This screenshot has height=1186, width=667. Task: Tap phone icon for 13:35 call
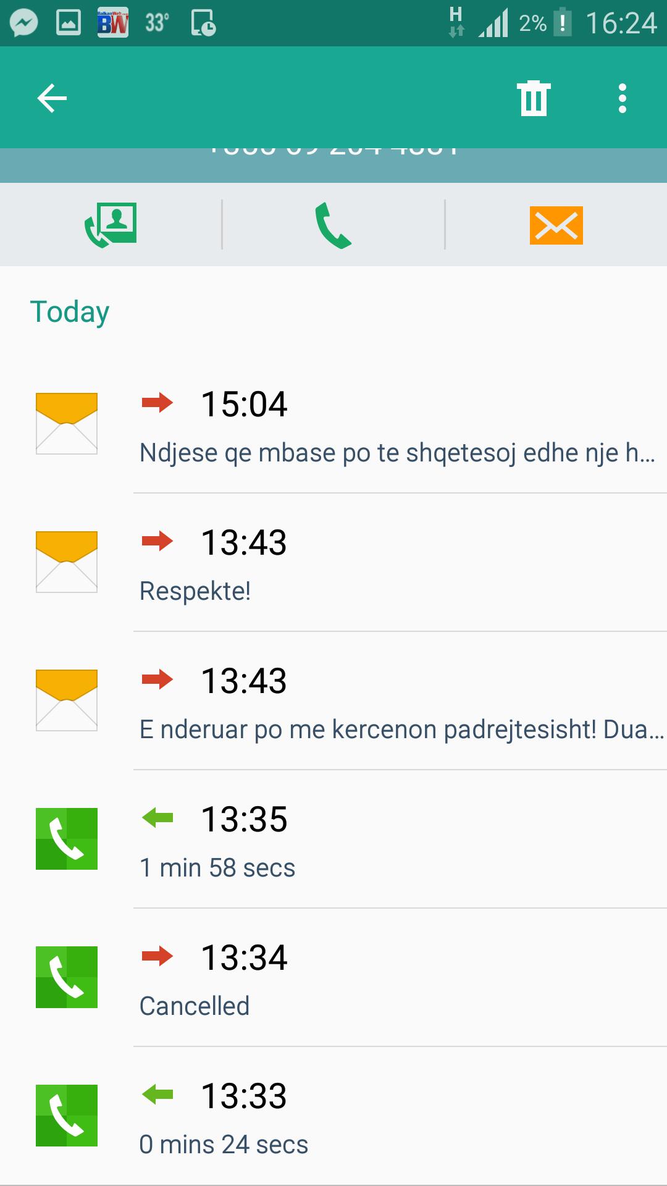pyautogui.click(x=67, y=838)
